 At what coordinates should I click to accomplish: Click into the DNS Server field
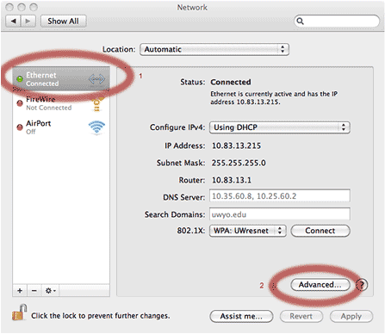(280, 196)
